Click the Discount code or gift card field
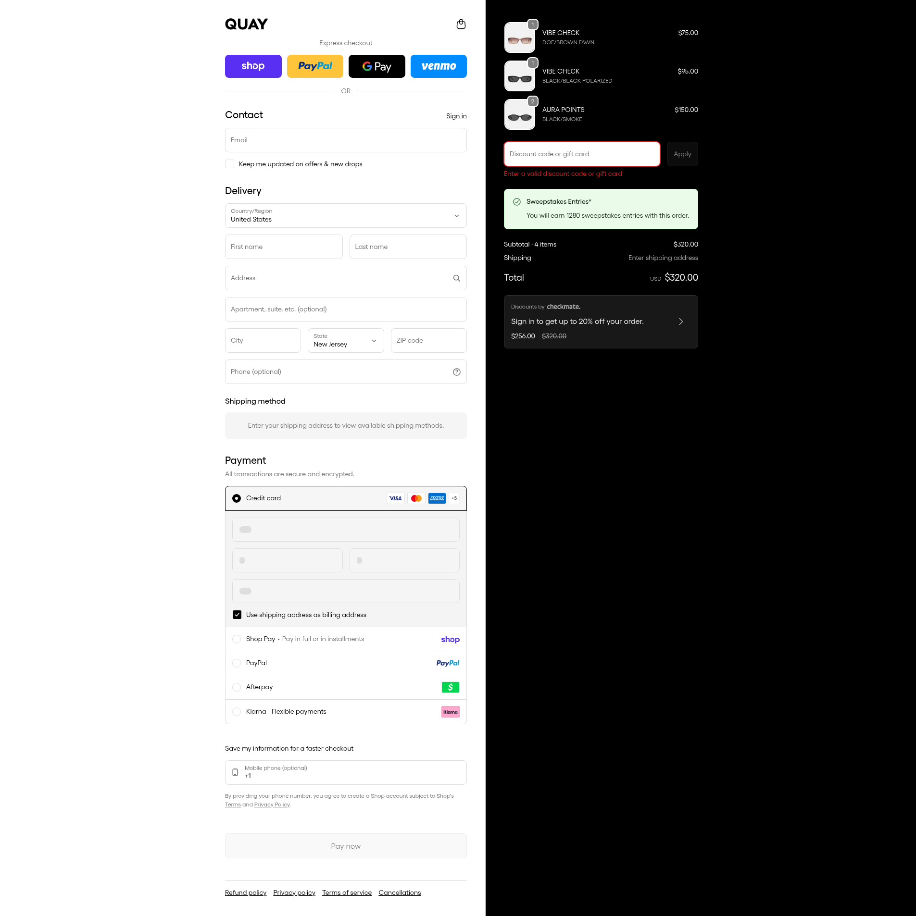The height and width of the screenshot is (916, 916). (582, 154)
